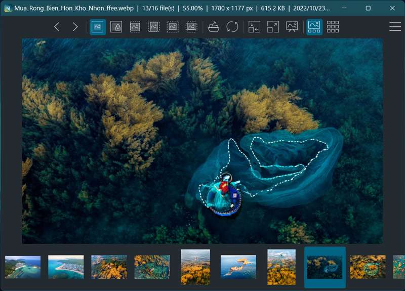This screenshot has height=291, width=405.
Task: Toggle the thumbnail gallery panel
Action: point(314,27)
